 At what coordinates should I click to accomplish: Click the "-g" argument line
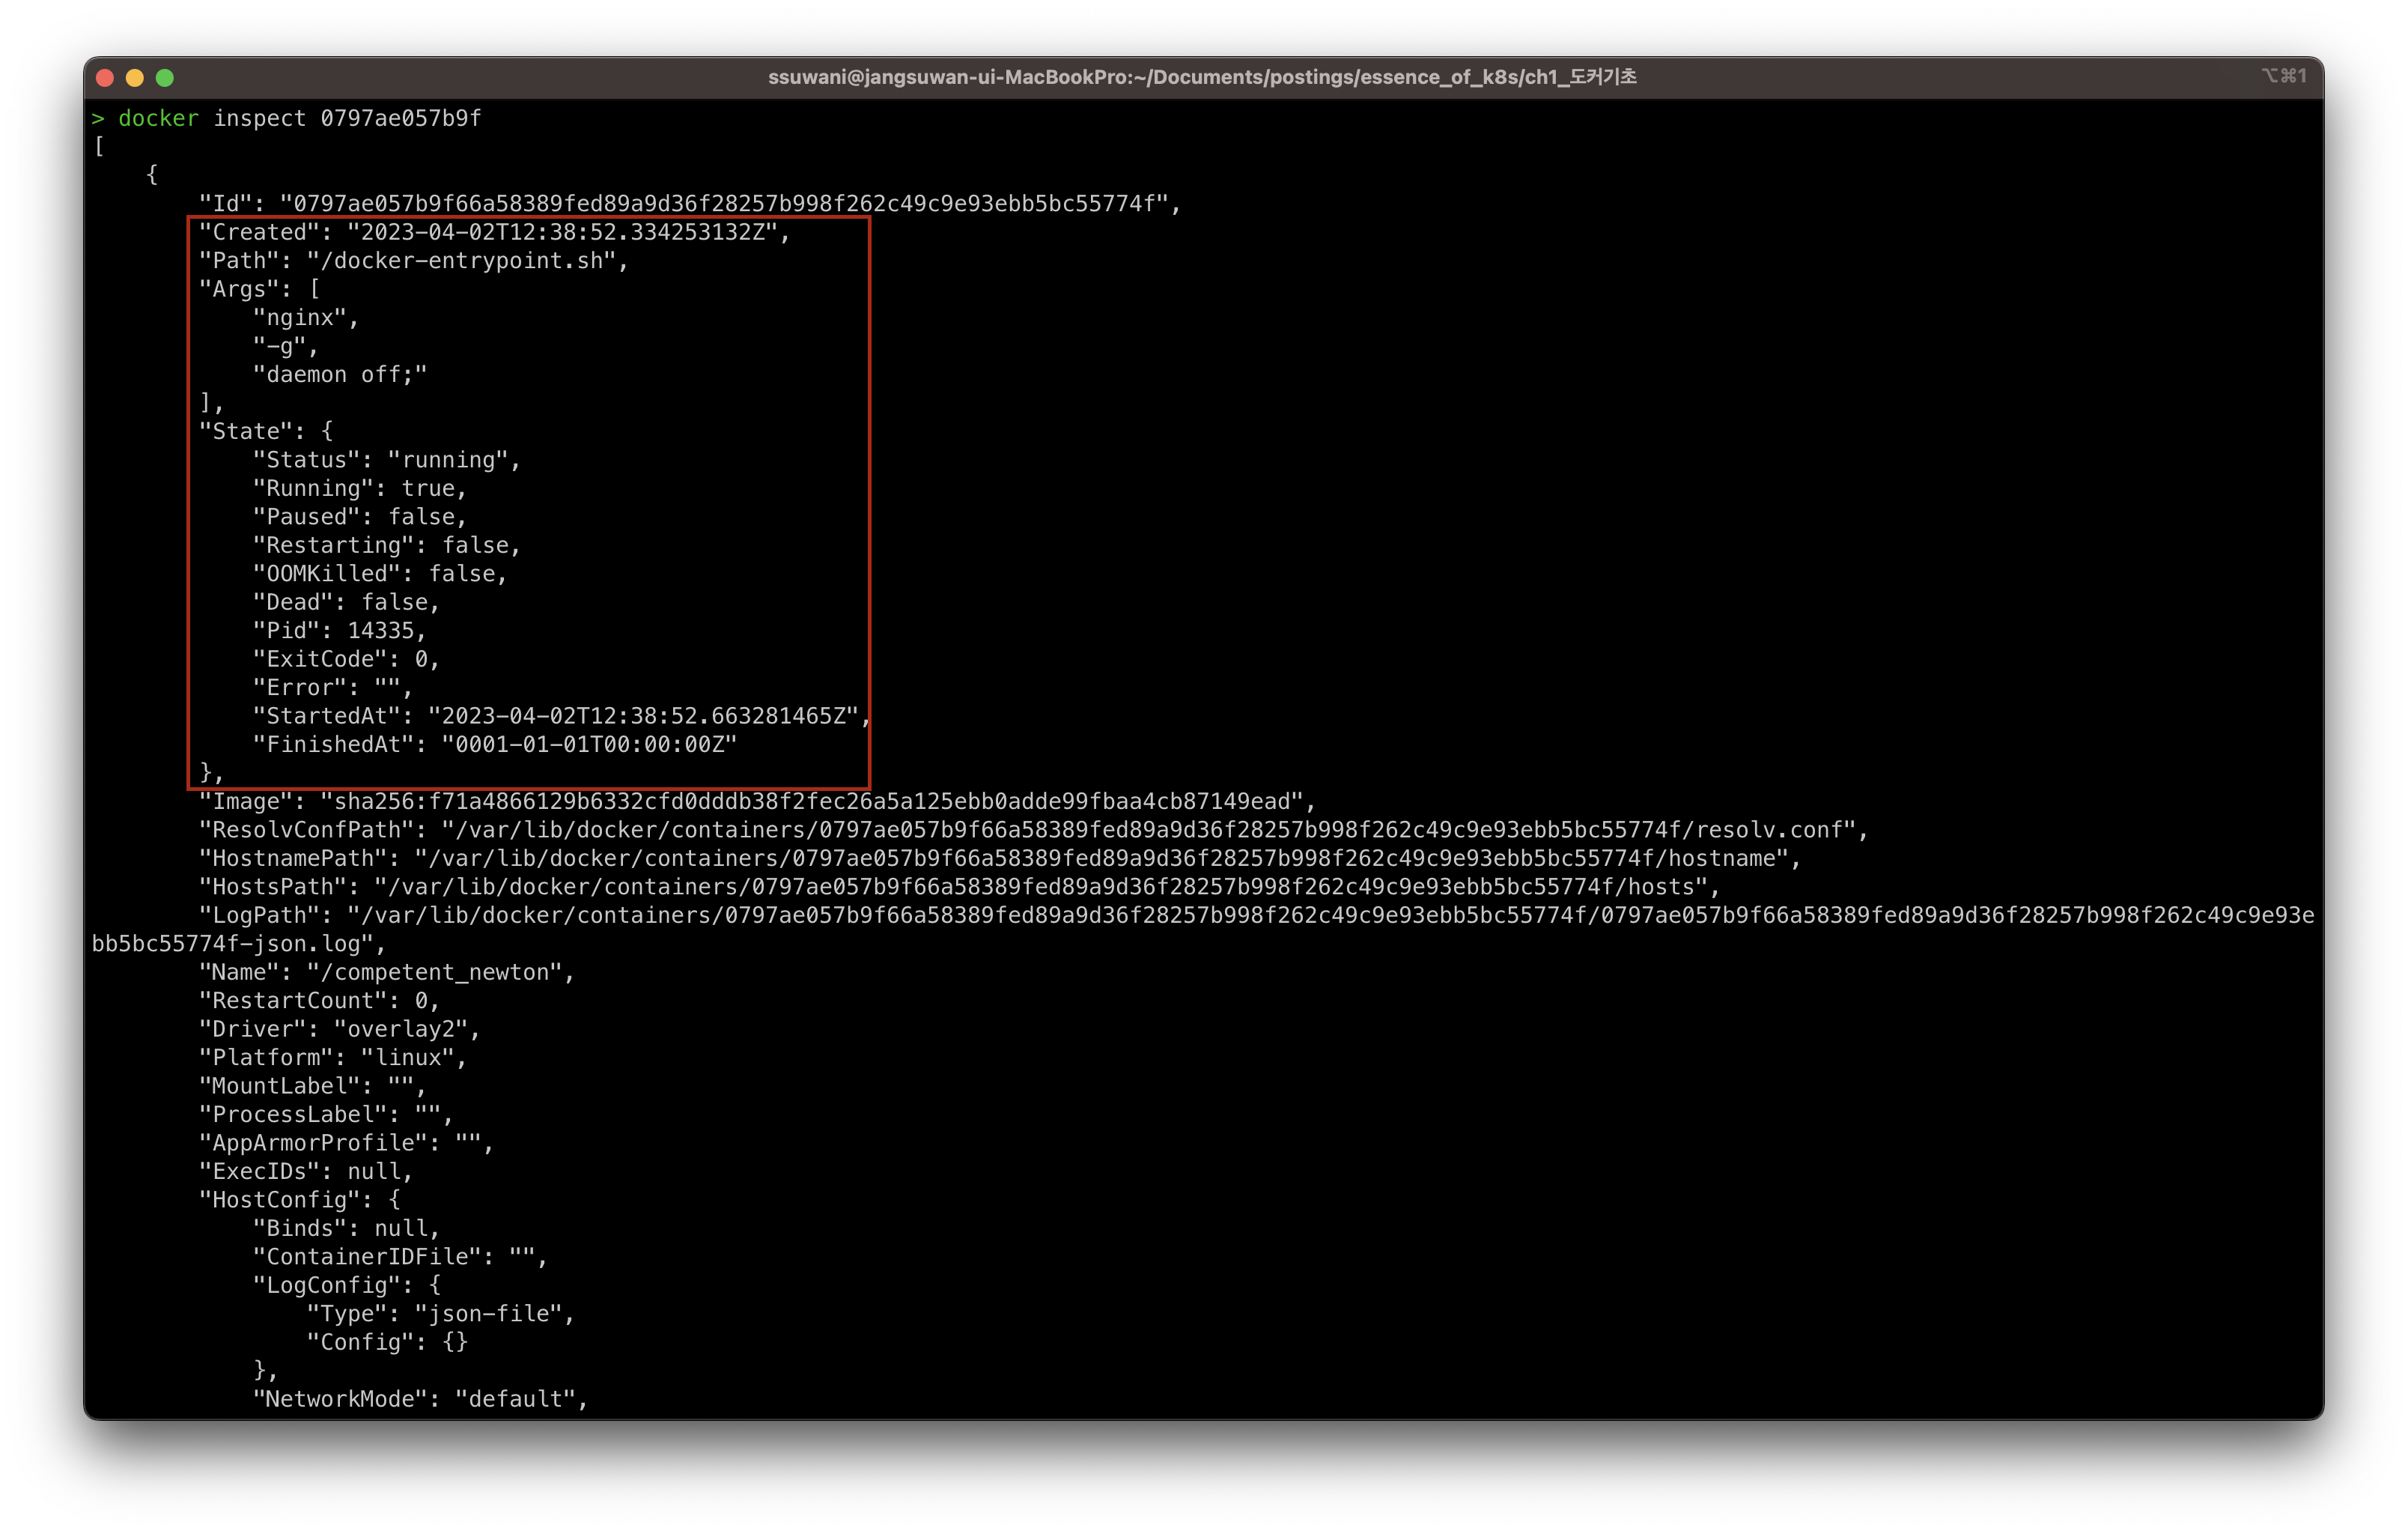pos(285,346)
